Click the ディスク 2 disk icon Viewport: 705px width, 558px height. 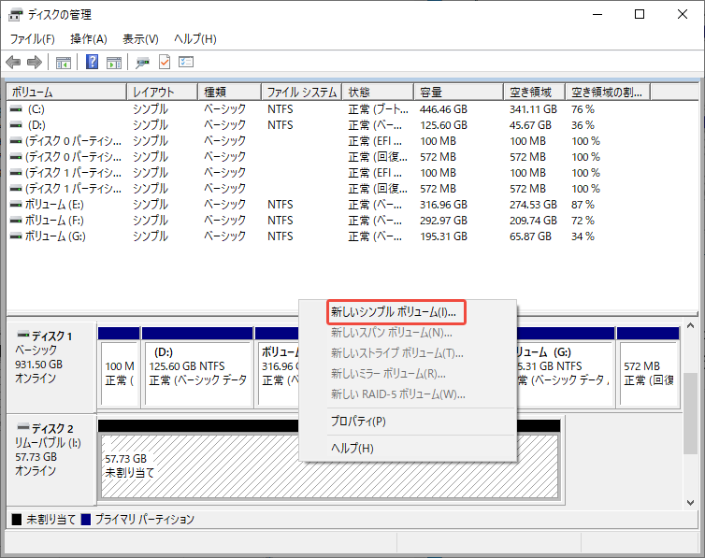(23, 427)
